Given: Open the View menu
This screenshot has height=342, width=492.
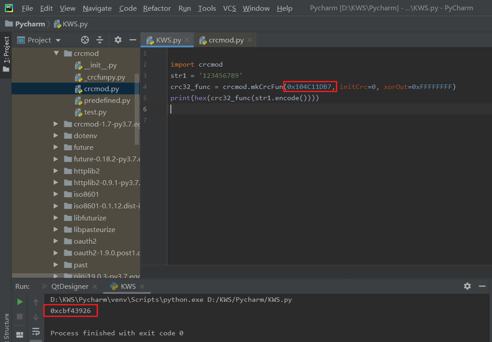Looking at the screenshot, I should (68, 8).
